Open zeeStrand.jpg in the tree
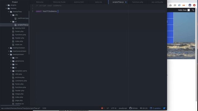 [23, 18]
